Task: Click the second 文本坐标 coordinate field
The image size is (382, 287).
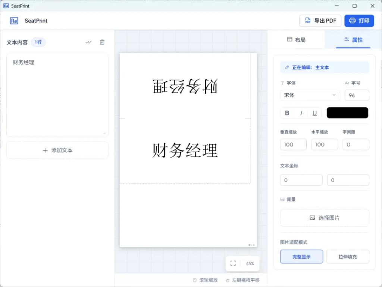Action: coord(348,180)
